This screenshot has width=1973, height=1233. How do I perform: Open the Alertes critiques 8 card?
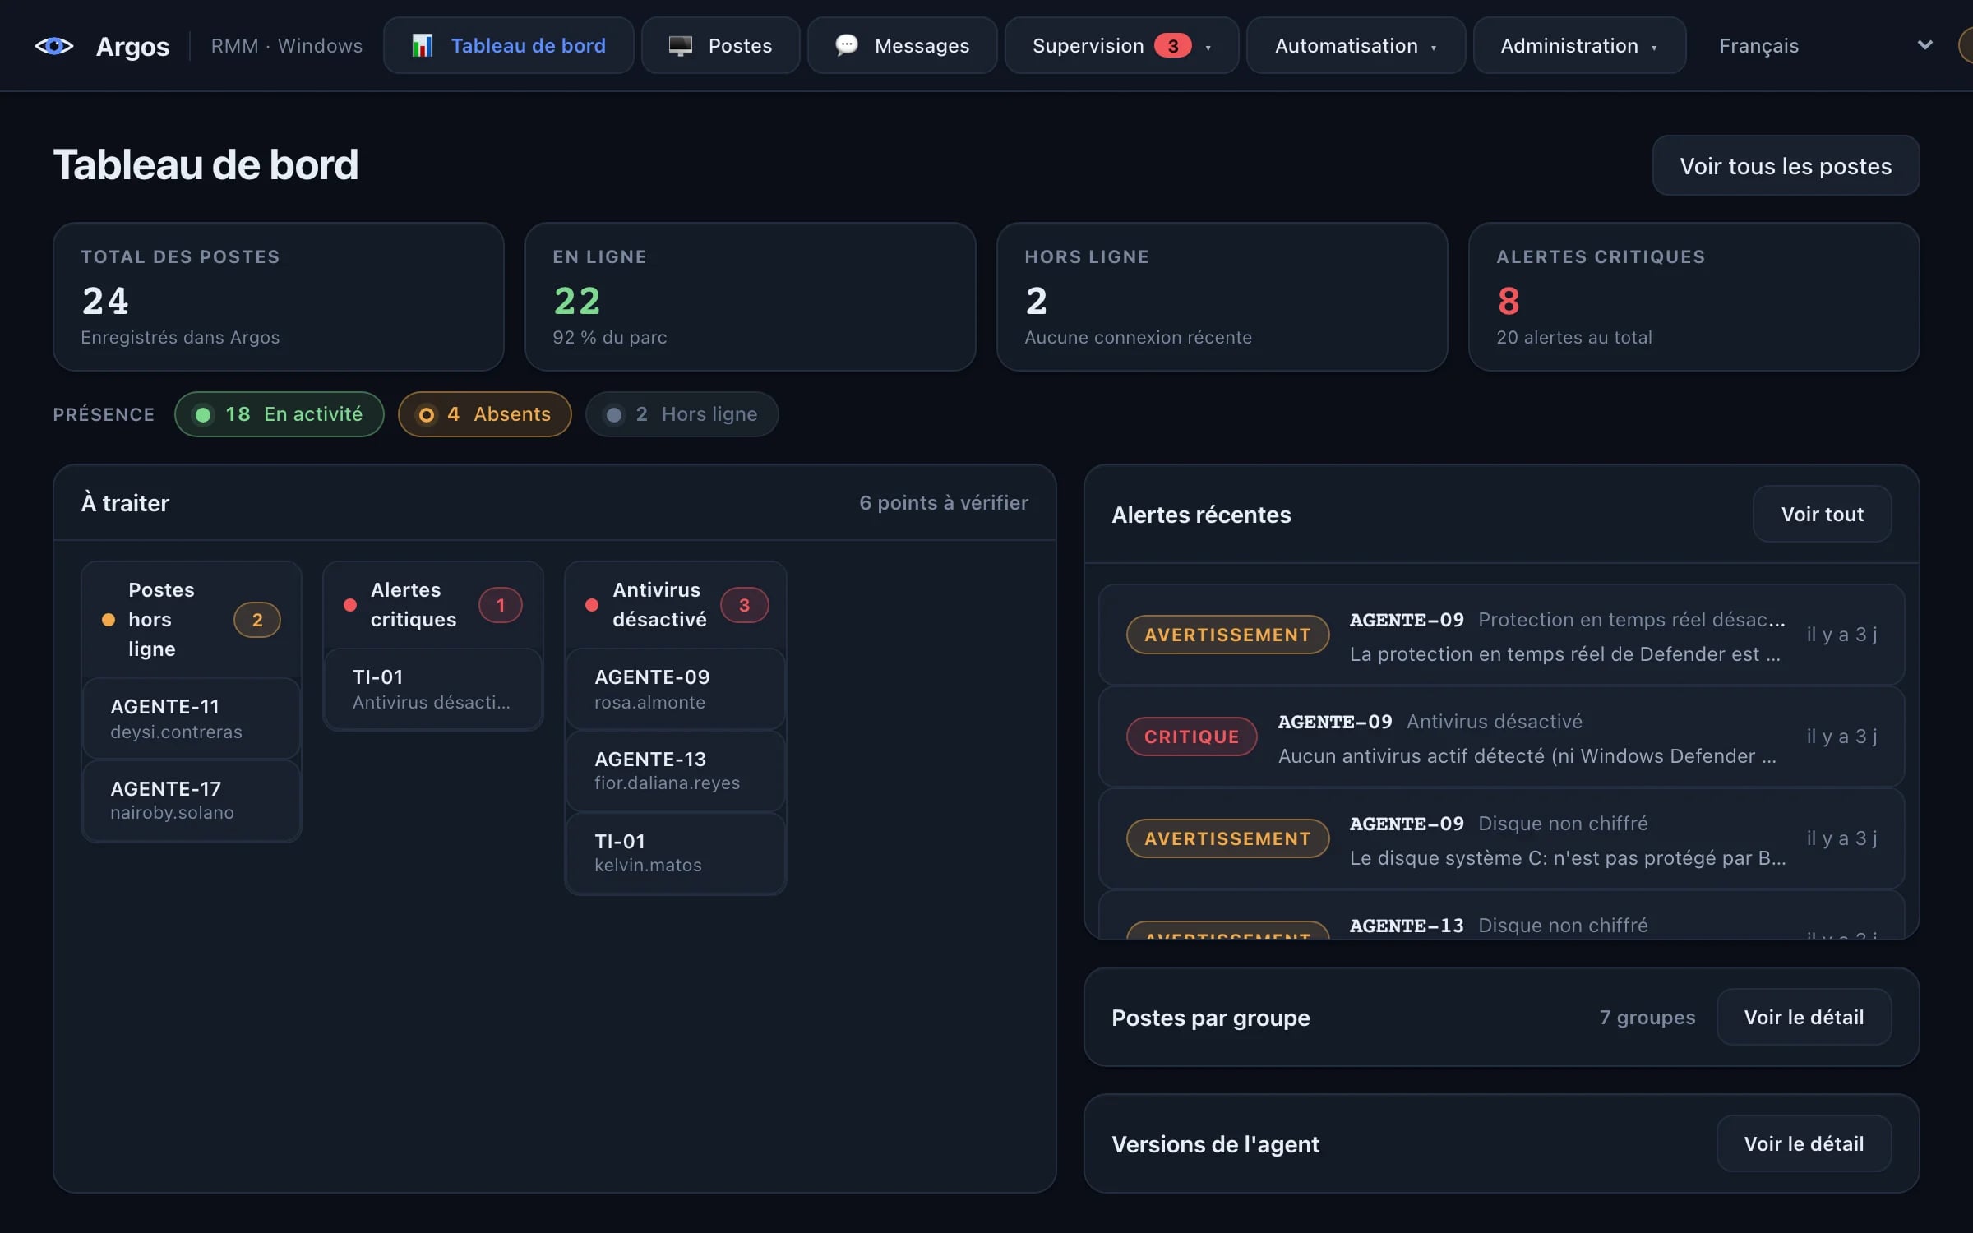pyautogui.click(x=1694, y=297)
